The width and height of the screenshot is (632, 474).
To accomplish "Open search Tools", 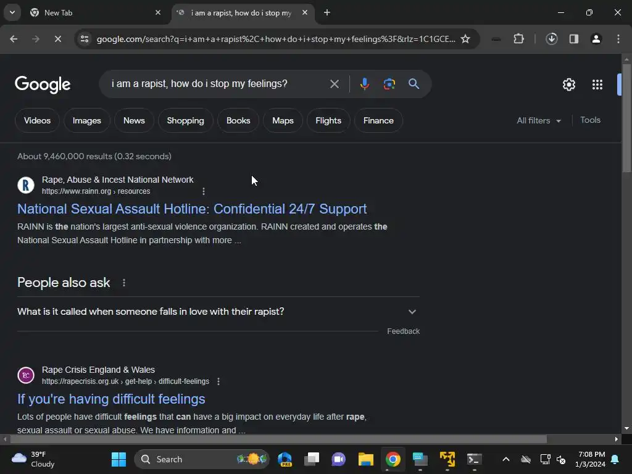I will tap(590, 120).
